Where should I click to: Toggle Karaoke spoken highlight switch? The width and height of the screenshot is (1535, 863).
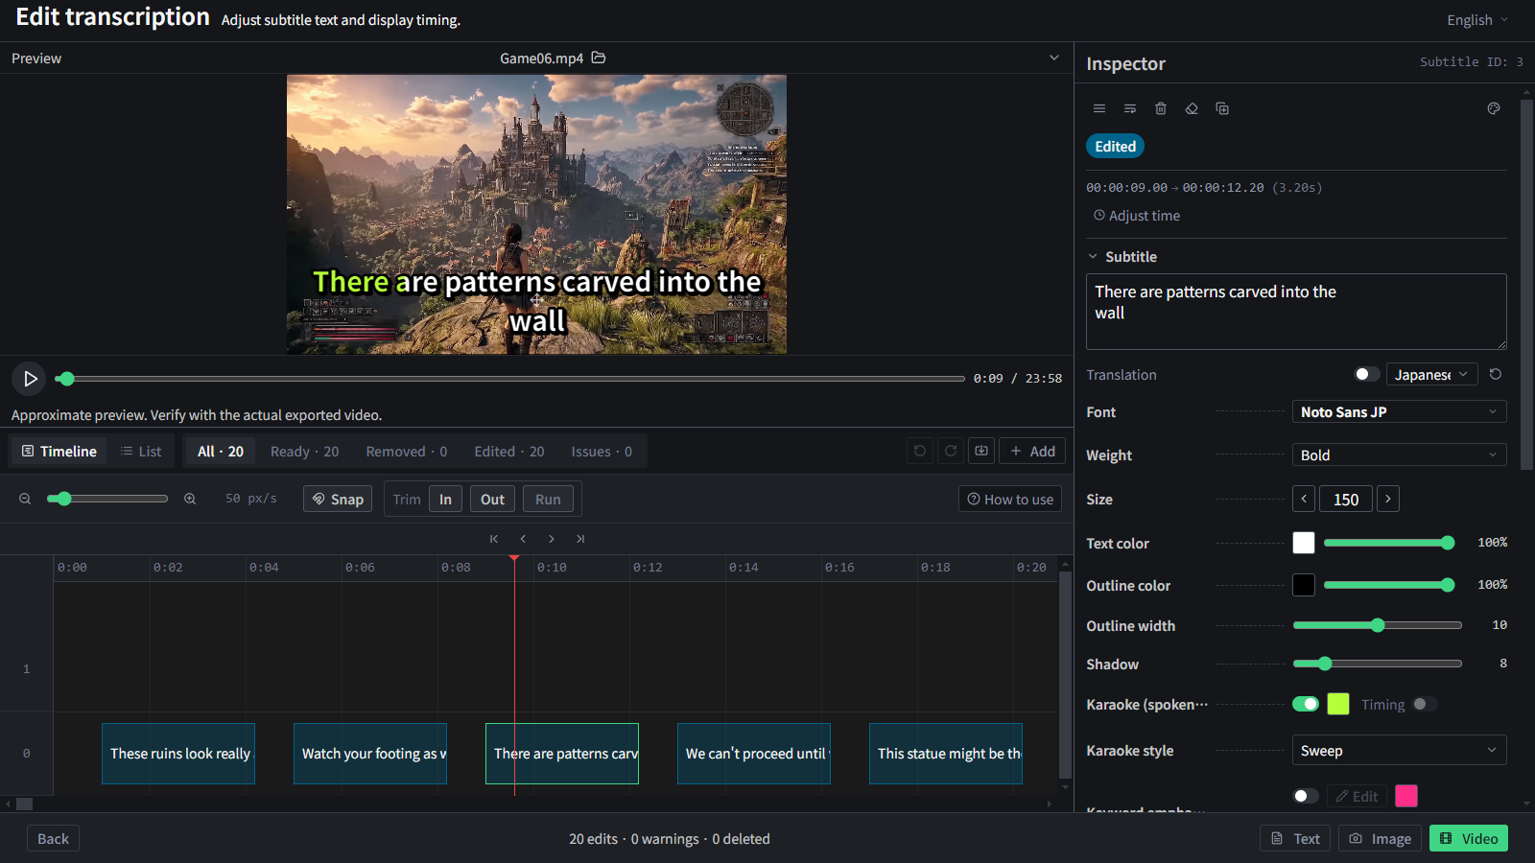click(x=1306, y=704)
